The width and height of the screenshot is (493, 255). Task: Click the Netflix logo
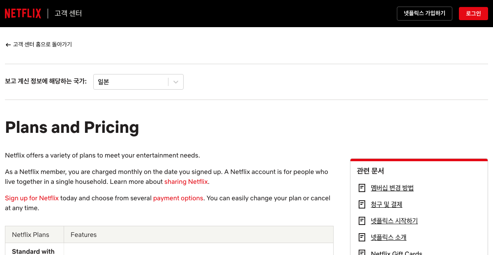[x=23, y=14]
